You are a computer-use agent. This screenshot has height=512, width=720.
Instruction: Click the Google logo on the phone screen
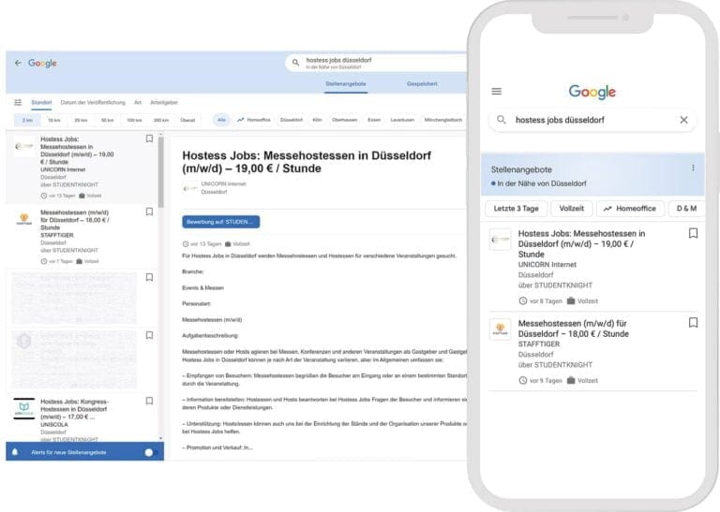coord(592,92)
